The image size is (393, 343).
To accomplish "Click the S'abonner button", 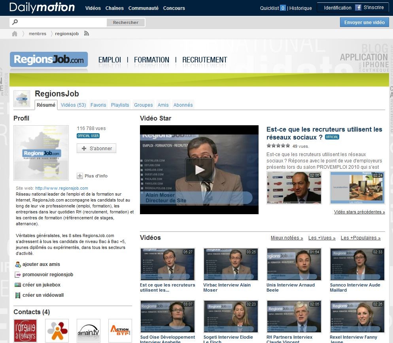I will pyautogui.click(x=96, y=148).
